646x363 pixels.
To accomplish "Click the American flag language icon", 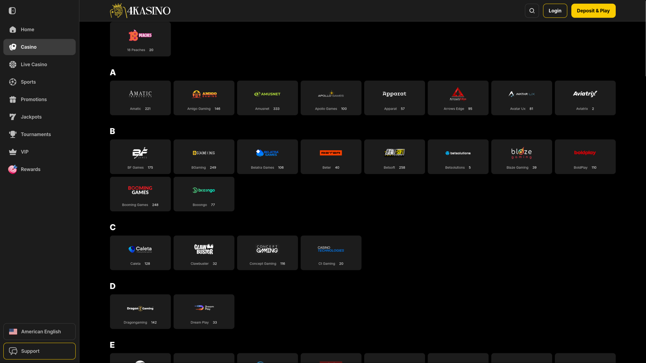I will tap(13, 332).
